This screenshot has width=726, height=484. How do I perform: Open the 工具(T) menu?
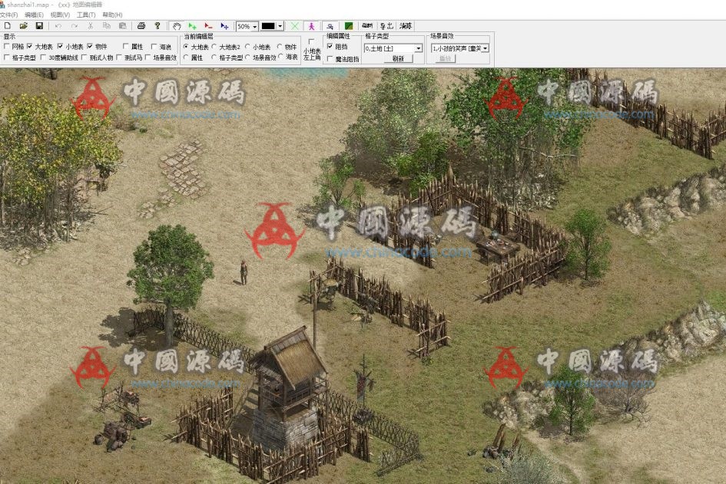(x=86, y=15)
